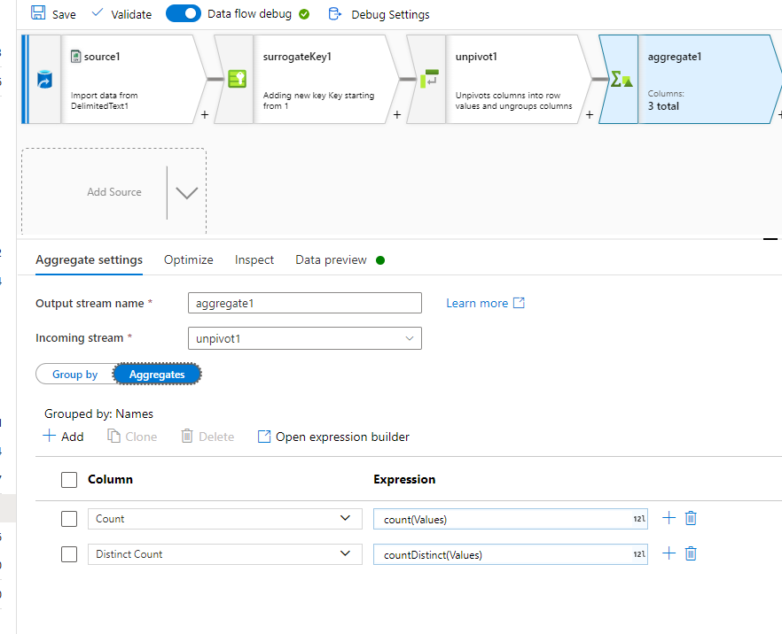This screenshot has height=634, width=782.
Task: Open the Incoming stream dropdown
Action: (305, 338)
